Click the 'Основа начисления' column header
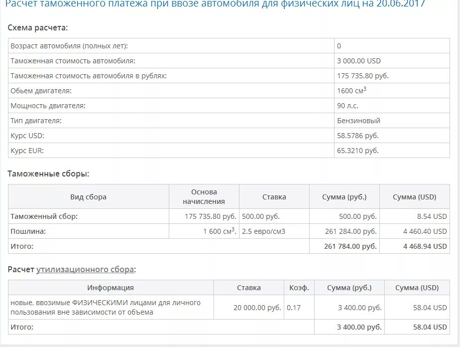Viewport: 460px width, 347px height. [x=204, y=196]
